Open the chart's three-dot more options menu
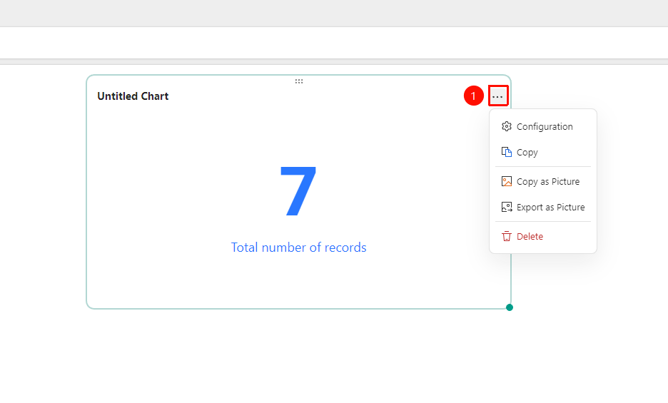Viewport: 668px width, 403px height. pos(497,96)
